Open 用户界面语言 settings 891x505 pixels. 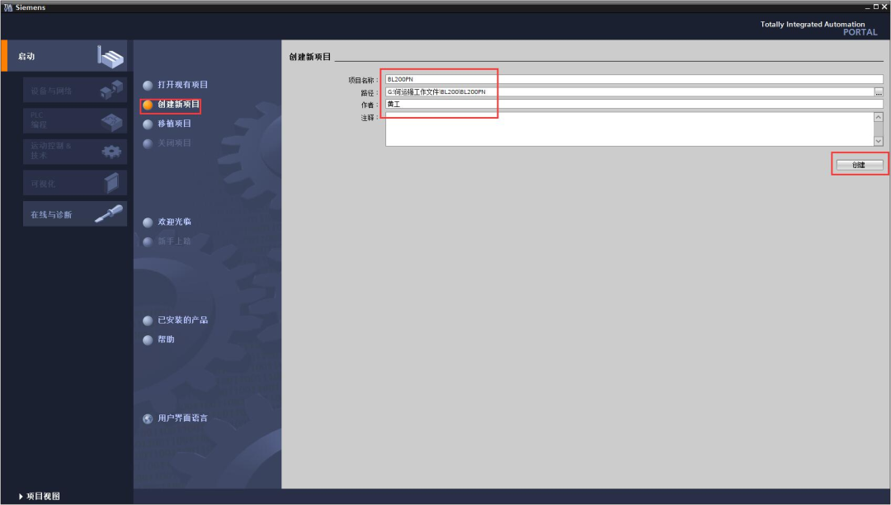(182, 418)
